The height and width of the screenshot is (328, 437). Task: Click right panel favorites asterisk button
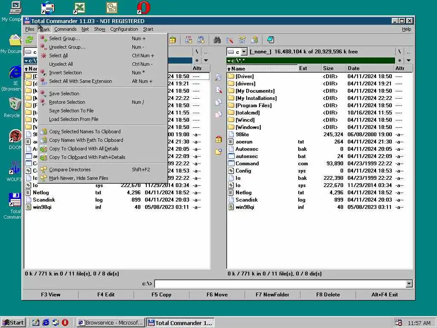pyautogui.click(x=399, y=61)
